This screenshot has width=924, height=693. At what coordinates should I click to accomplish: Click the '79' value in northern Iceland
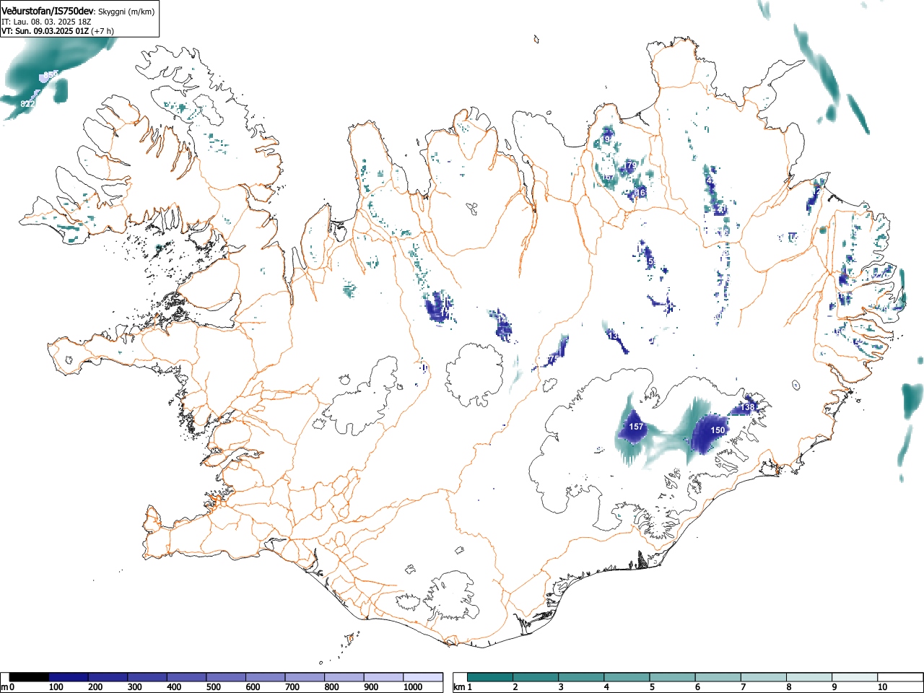(632, 165)
